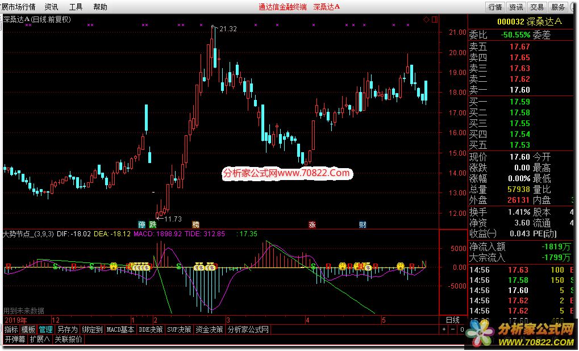Click the 外盘 value 26131

pos(518,200)
